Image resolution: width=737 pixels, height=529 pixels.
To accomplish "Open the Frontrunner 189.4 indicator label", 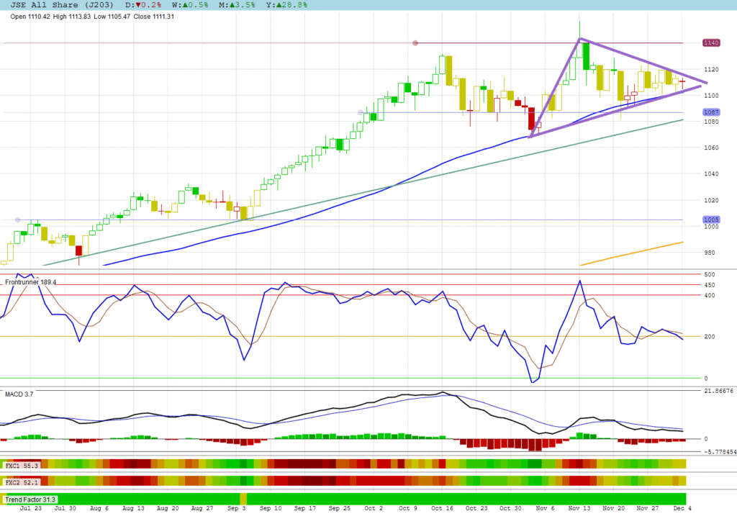I will point(30,282).
